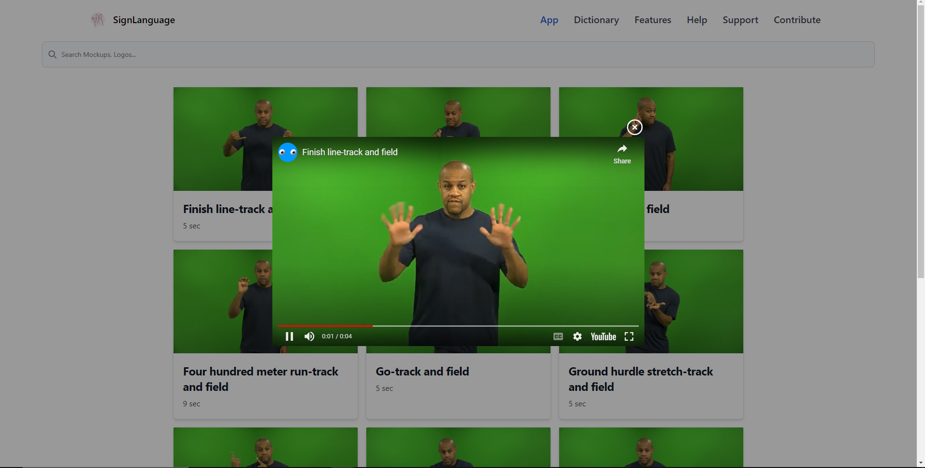Enter fullscreen mode for the video
Image resolution: width=925 pixels, height=468 pixels.
click(629, 336)
